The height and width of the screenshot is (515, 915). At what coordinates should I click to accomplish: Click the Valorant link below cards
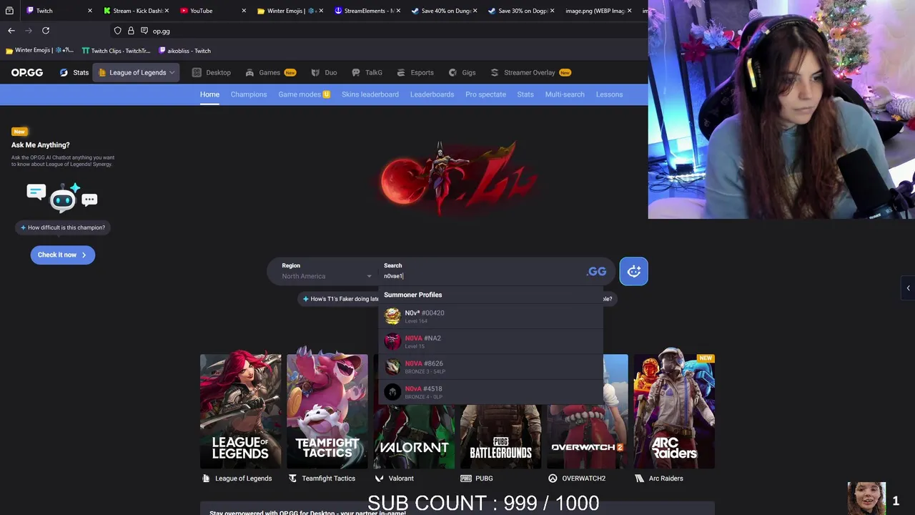tap(395, 478)
